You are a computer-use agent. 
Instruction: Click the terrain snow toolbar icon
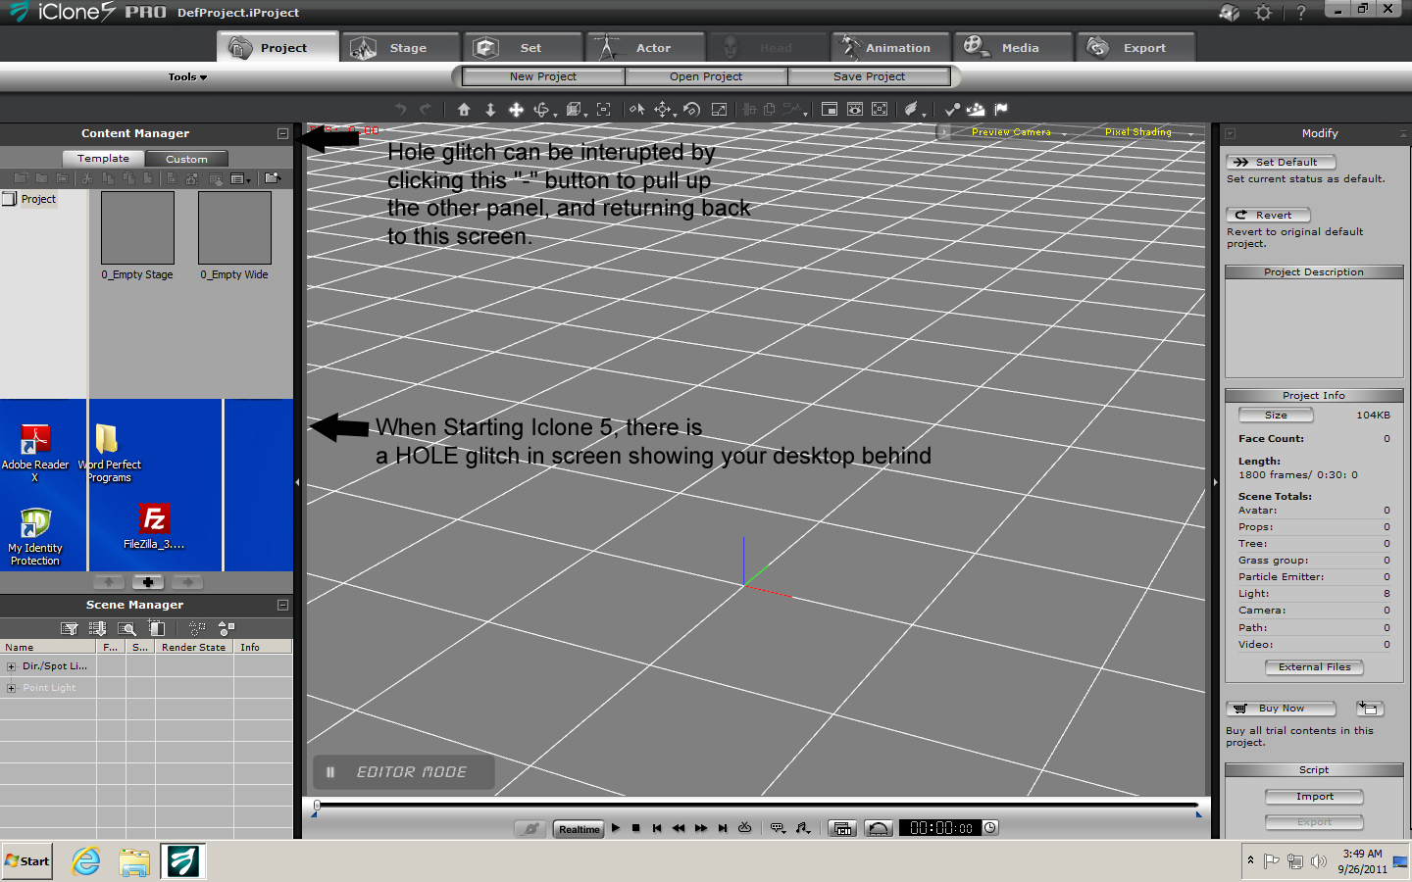coord(976,110)
